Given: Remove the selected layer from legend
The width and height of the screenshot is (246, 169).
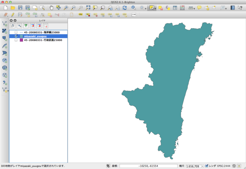Looking at the screenshot, I should [x=45, y=26].
